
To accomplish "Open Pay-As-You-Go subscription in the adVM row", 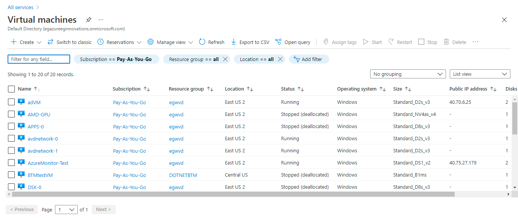I will (x=129, y=102).
